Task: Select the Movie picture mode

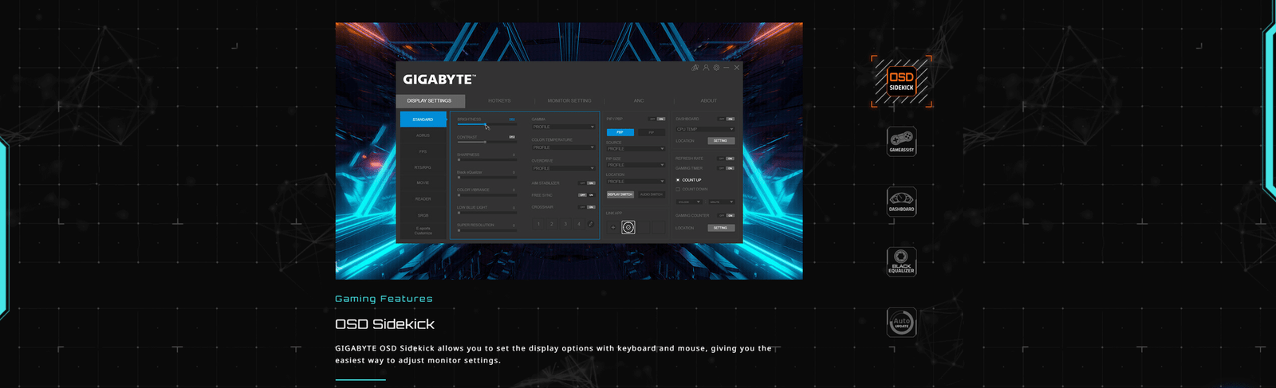Action: tap(423, 182)
